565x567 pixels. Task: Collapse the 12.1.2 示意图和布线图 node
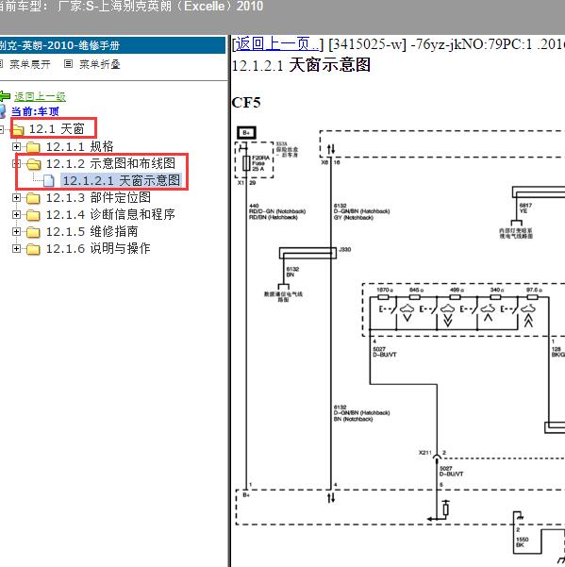click(x=16, y=164)
